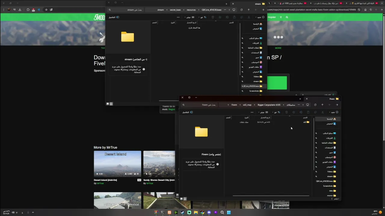The height and width of the screenshot is (216, 385).
Task: Open See more (…) menu in stream toolbar
Action: click(x=178, y=17)
